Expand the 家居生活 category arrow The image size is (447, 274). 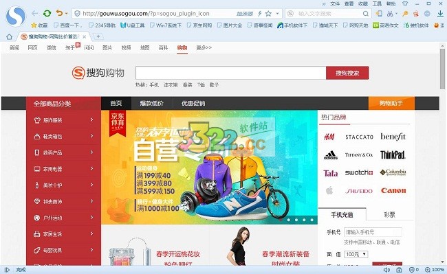91,233
